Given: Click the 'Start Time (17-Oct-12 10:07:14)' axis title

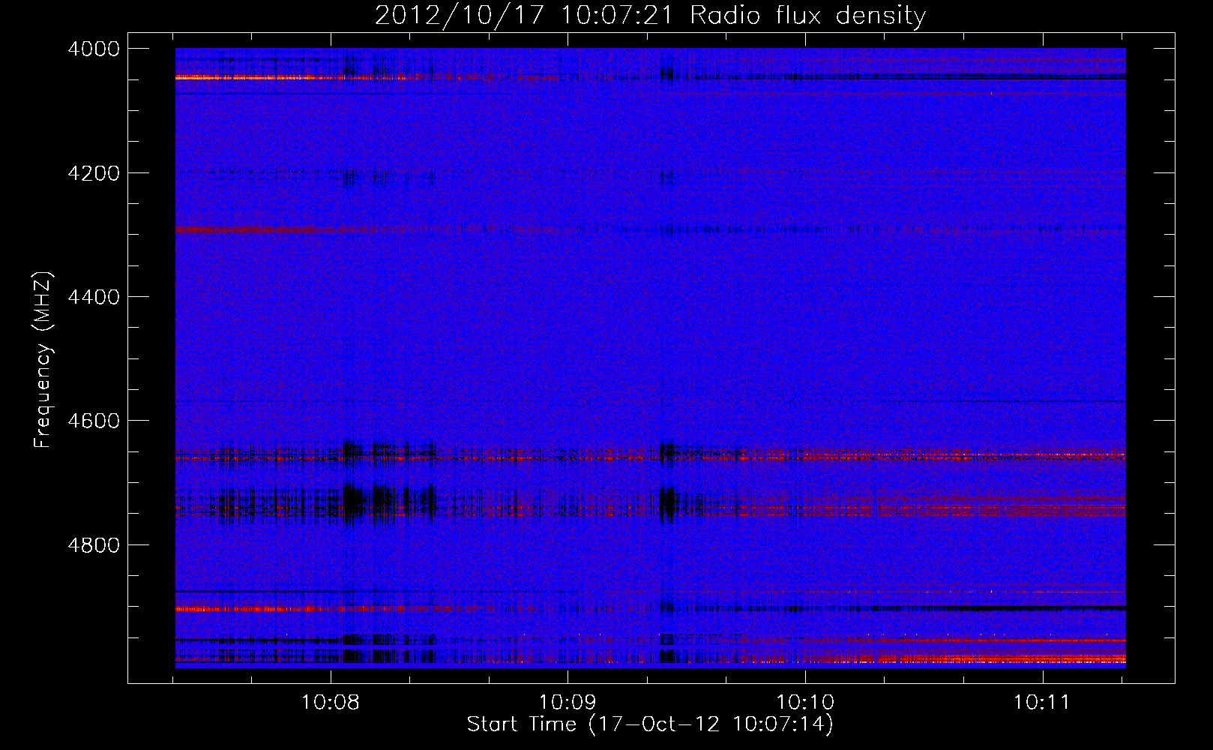Looking at the screenshot, I should [650, 724].
